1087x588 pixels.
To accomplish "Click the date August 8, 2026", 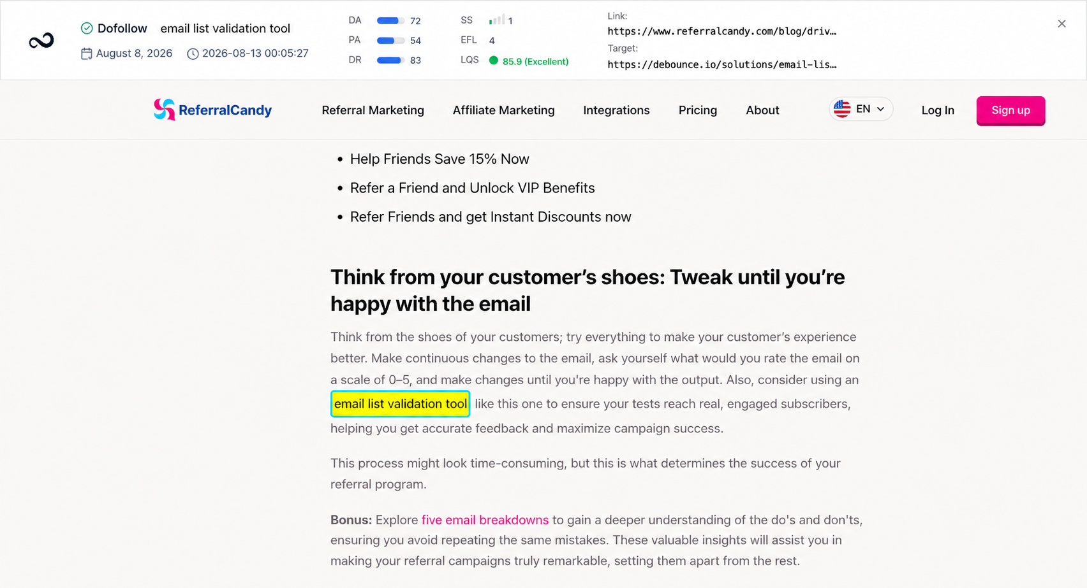I will pos(134,54).
